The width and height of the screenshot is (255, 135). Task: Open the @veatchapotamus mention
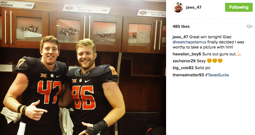click(x=189, y=42)
